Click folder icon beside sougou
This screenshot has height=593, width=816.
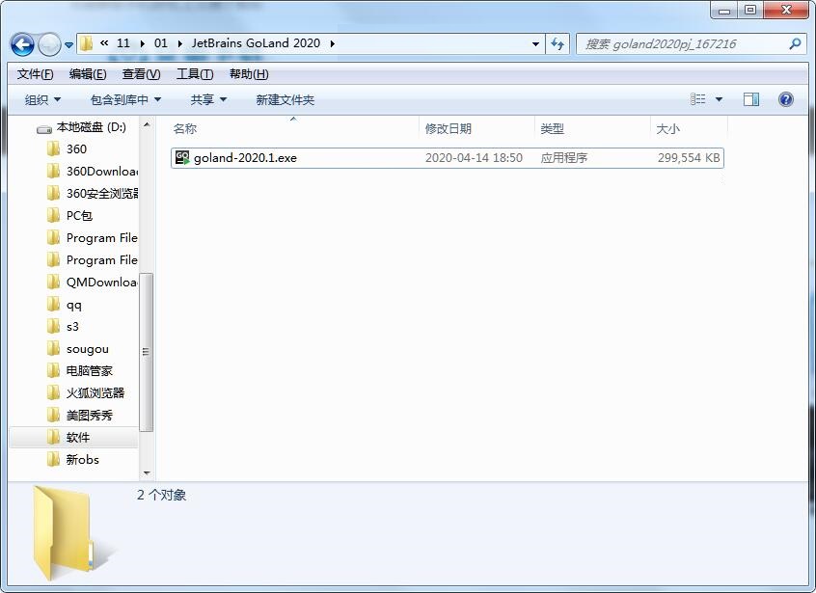pos(53,348)
